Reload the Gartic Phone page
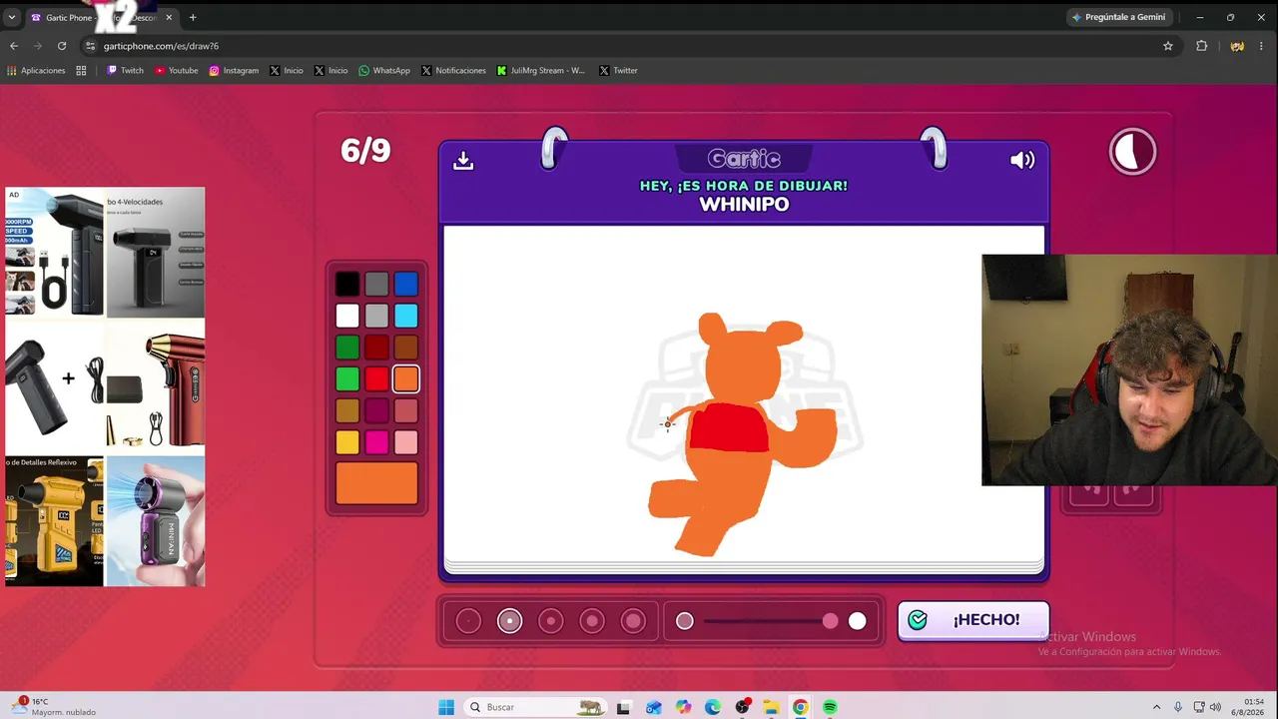This screenshot has width=1278, height=719. (62, 46)
